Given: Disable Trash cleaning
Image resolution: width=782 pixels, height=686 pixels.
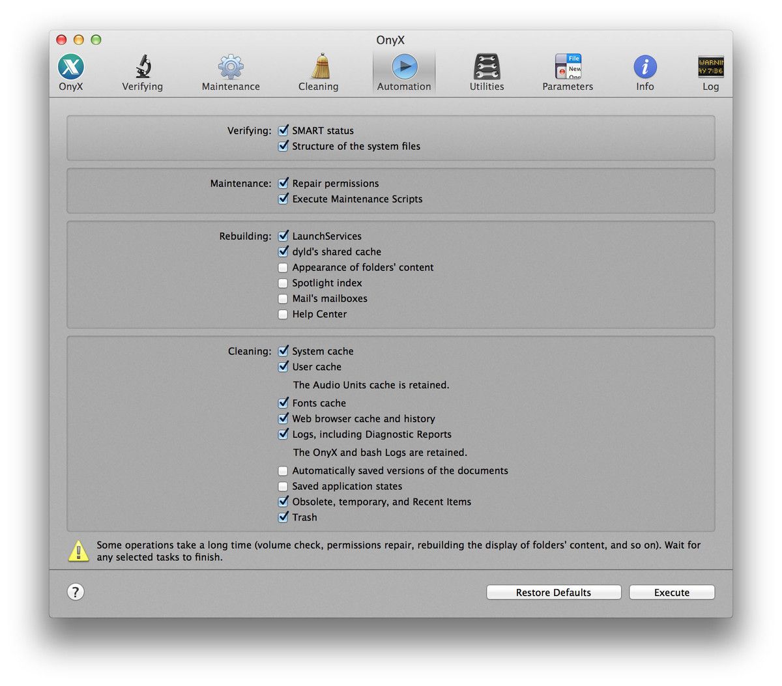Looking at the screenshot, I should 283,517.
